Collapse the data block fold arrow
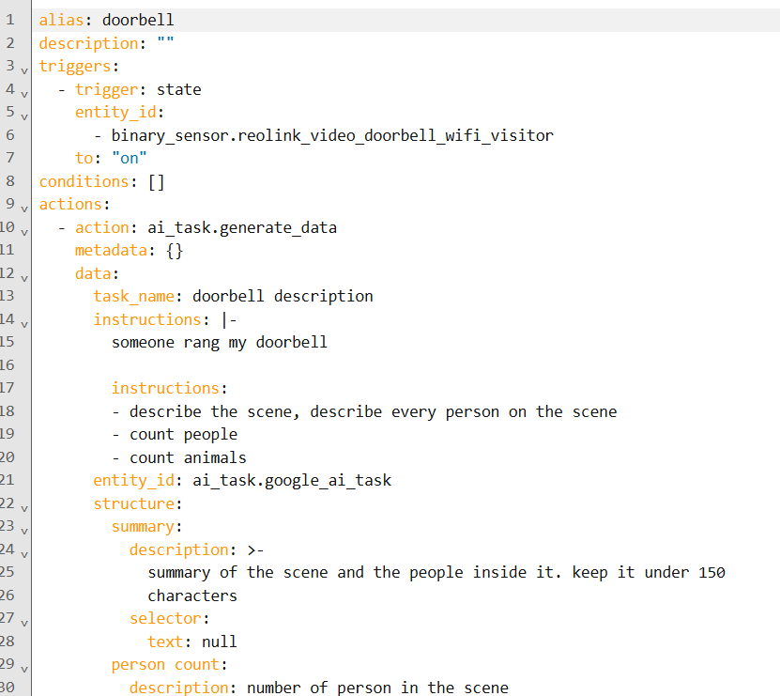780x696 pixels. (23, 278)
